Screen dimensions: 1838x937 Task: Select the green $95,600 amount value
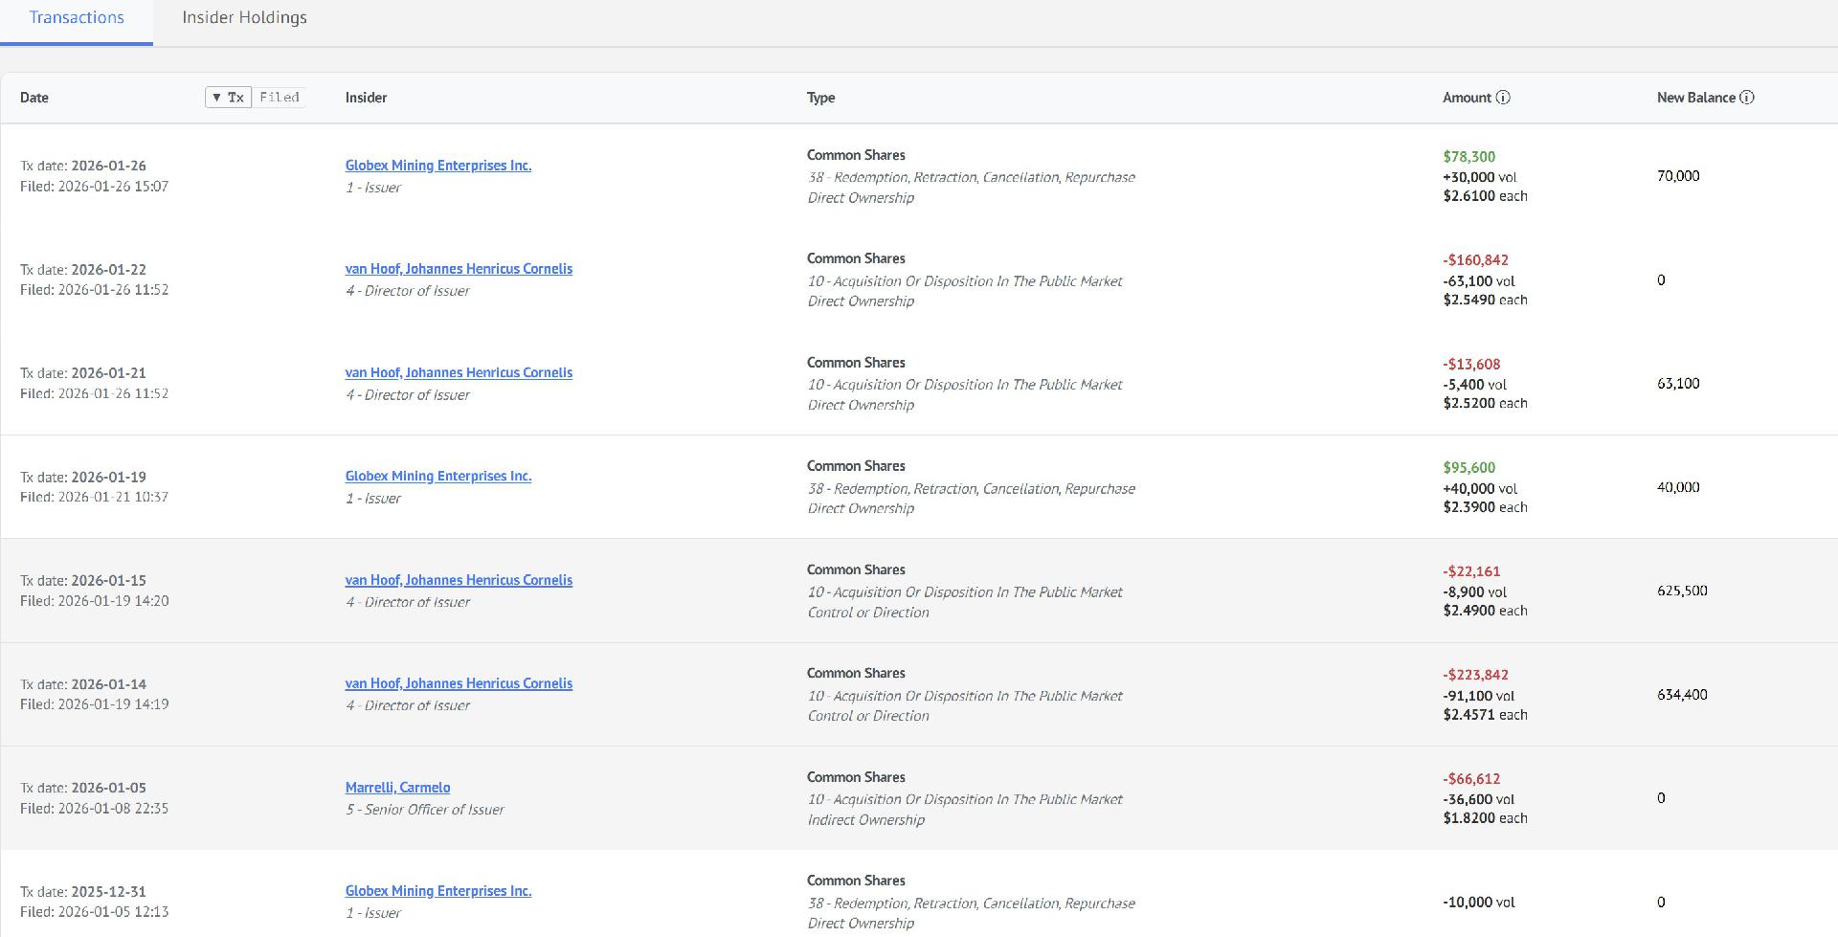click(x=1468, y=468)
